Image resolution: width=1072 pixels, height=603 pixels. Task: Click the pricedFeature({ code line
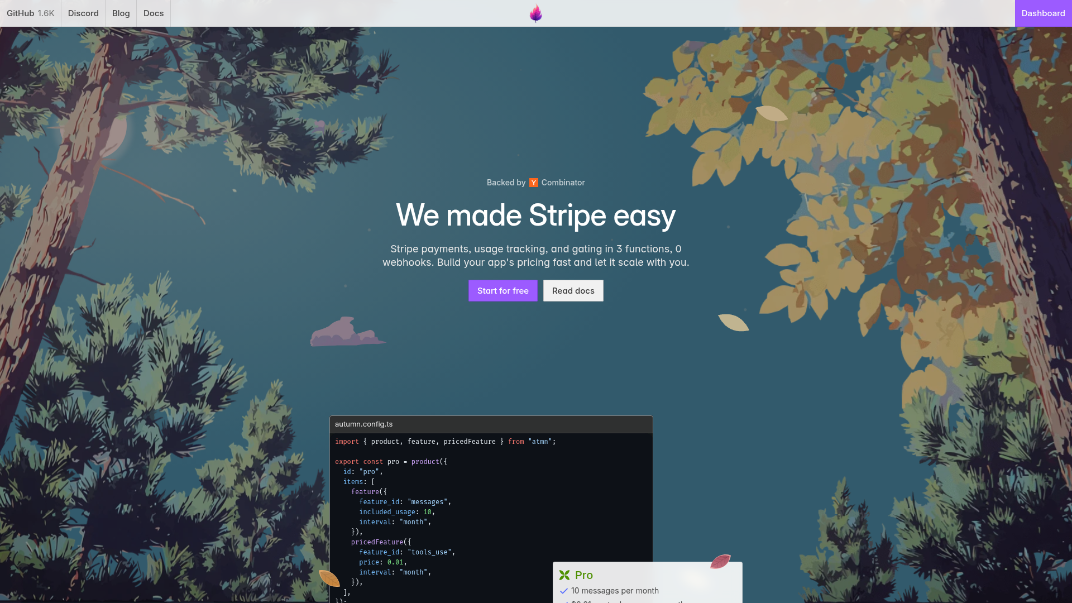[381, 542]
